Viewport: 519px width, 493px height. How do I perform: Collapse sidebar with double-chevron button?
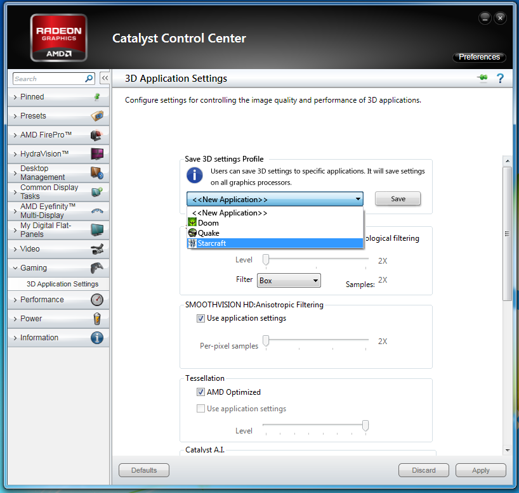[105, 79]
